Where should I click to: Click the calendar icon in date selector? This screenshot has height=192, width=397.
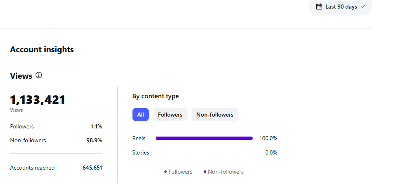tap(319, 7)
